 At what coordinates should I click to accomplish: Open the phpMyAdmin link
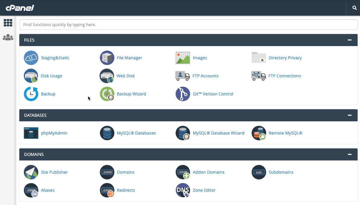click(x=54, y=133)
